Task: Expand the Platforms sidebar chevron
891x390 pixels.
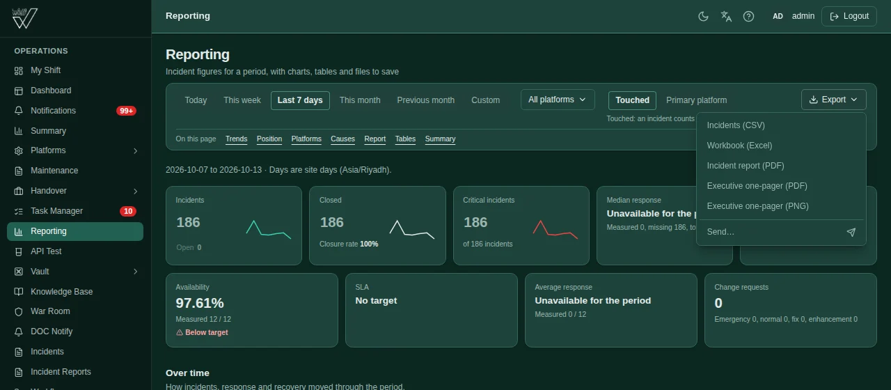Action: click(x=135, y=150)
